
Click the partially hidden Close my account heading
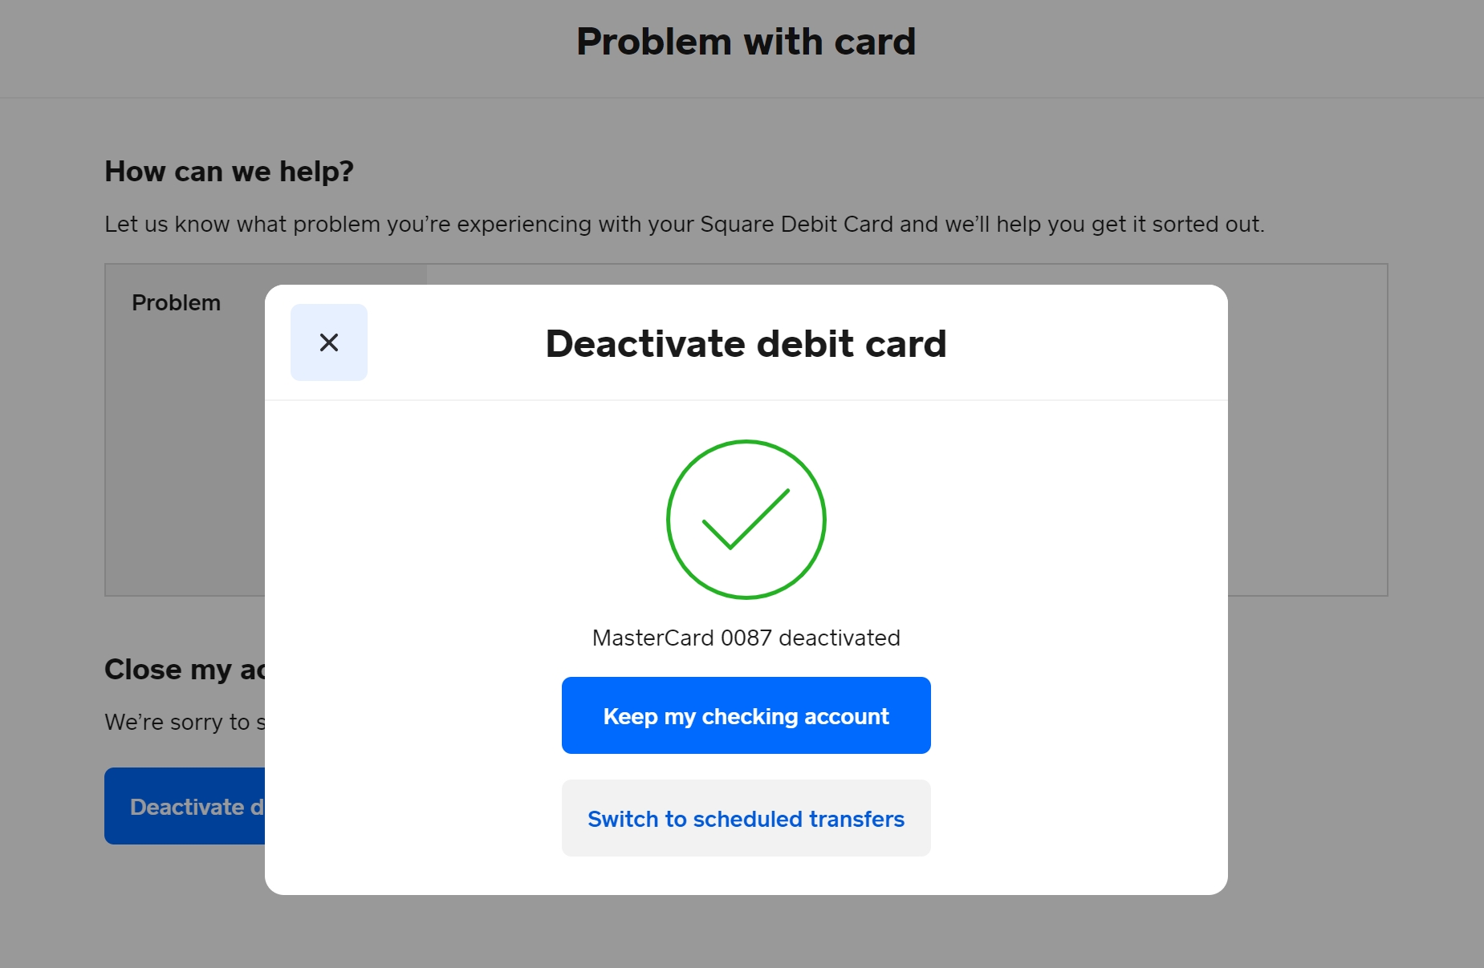(185, 670)
